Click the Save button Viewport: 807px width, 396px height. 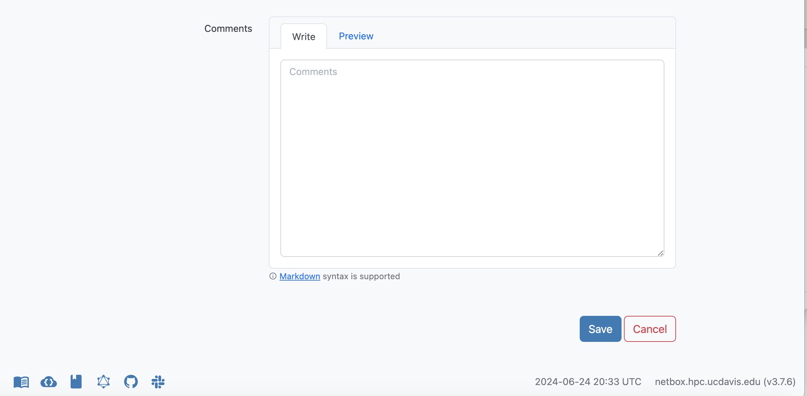[x=600, y=329]
